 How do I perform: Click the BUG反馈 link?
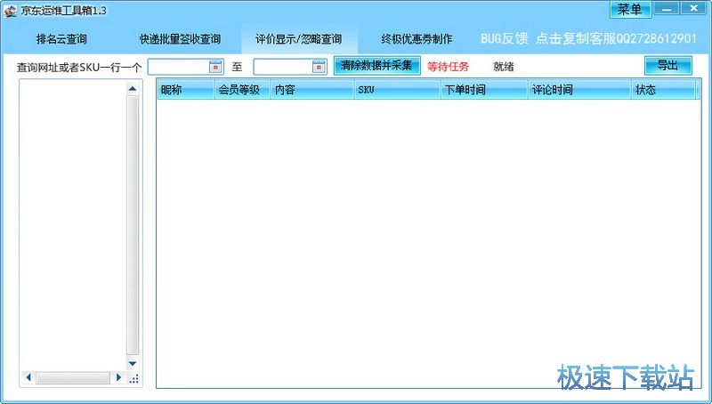[x=504, y=39]
